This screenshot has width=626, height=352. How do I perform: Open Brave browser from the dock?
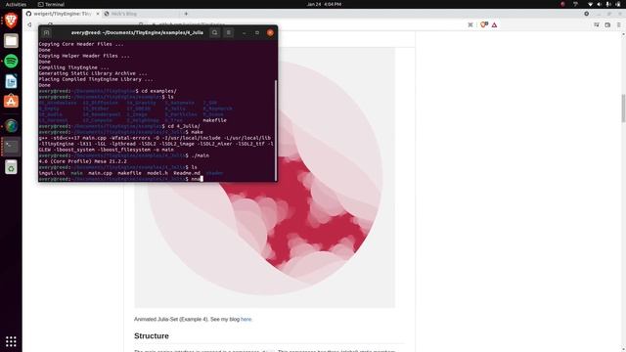[x=11, y=20]
